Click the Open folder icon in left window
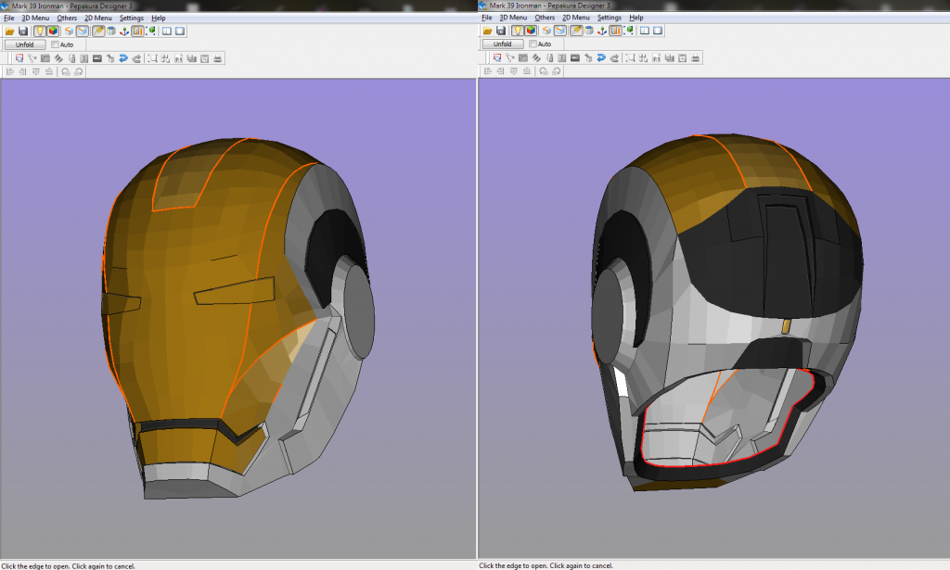This screenshot has width=950, height=570. [x=9, y=31]
